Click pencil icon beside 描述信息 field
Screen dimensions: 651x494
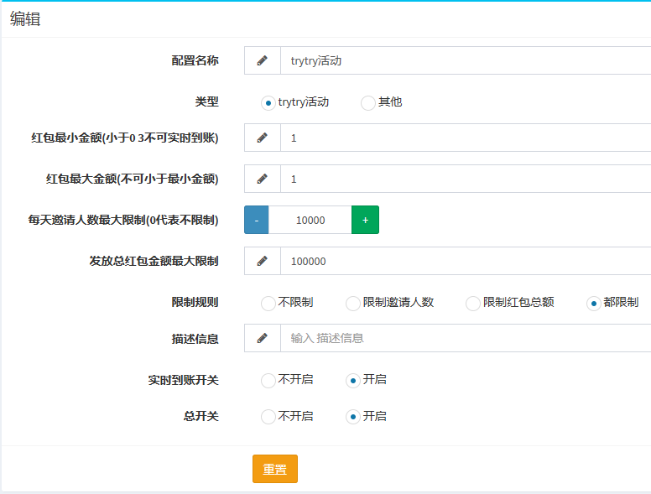pos(262,338)
